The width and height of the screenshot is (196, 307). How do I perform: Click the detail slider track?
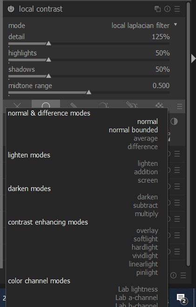coord(89,43)
